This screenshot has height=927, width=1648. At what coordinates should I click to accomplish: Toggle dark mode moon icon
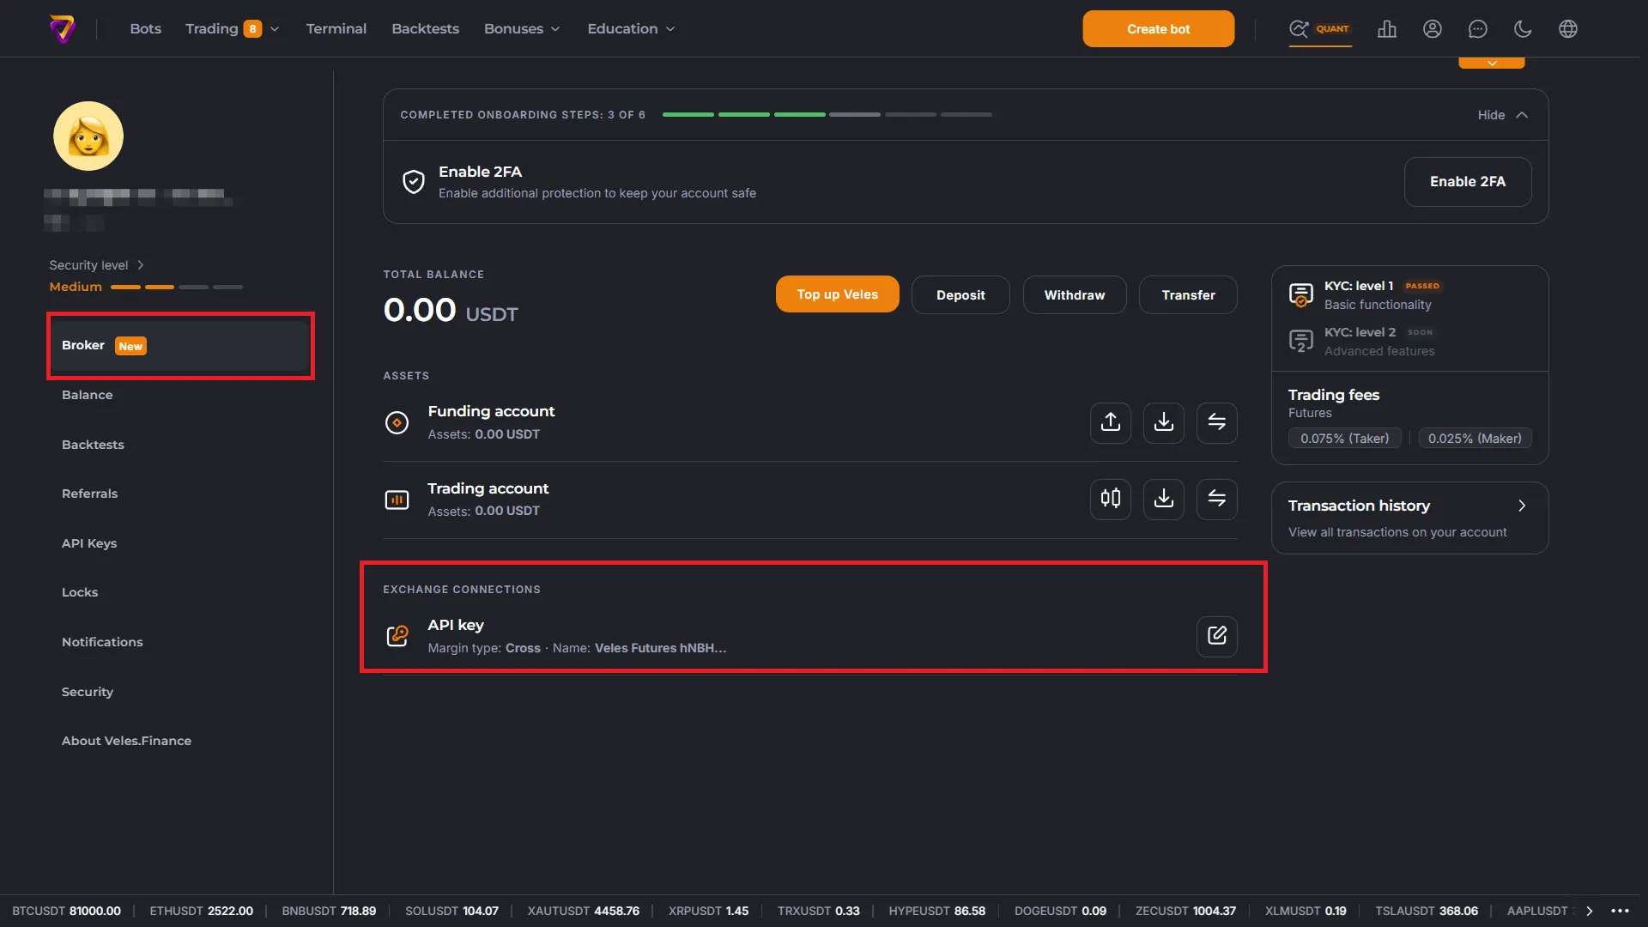(1523, 28)
